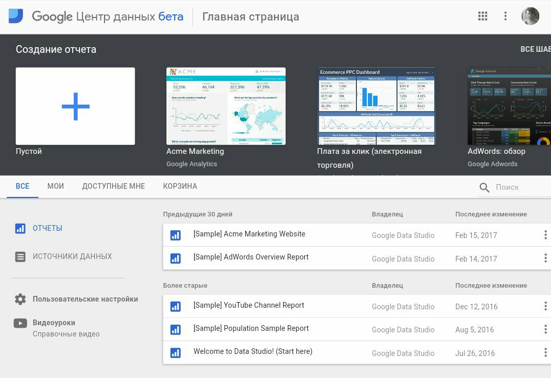Click the Предыдущие 30 дней section heading

click(x=198, y=214)
